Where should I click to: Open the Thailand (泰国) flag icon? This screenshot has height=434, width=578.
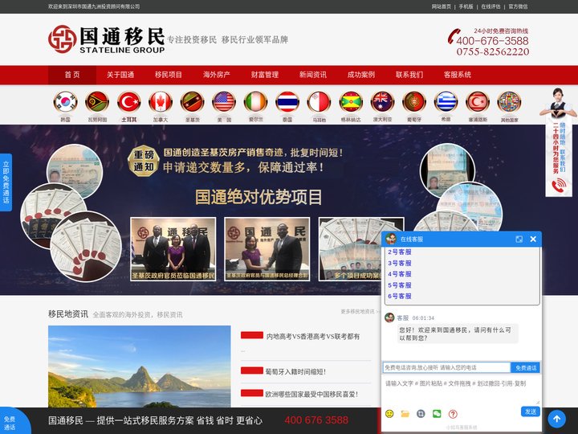(287, 102)
